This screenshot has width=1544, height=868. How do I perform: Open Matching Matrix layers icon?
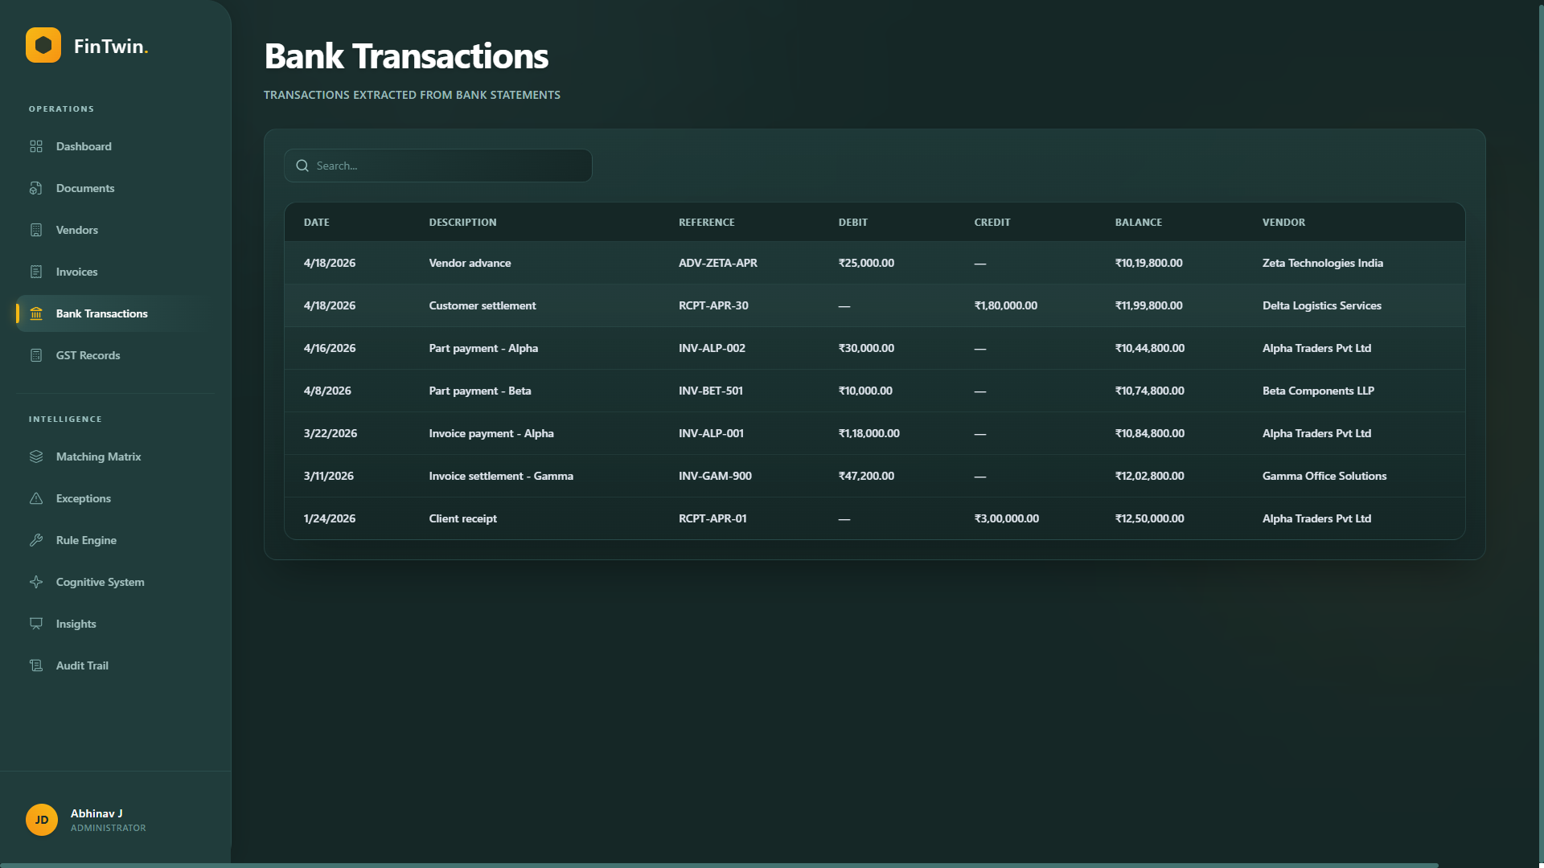(36, 457)
